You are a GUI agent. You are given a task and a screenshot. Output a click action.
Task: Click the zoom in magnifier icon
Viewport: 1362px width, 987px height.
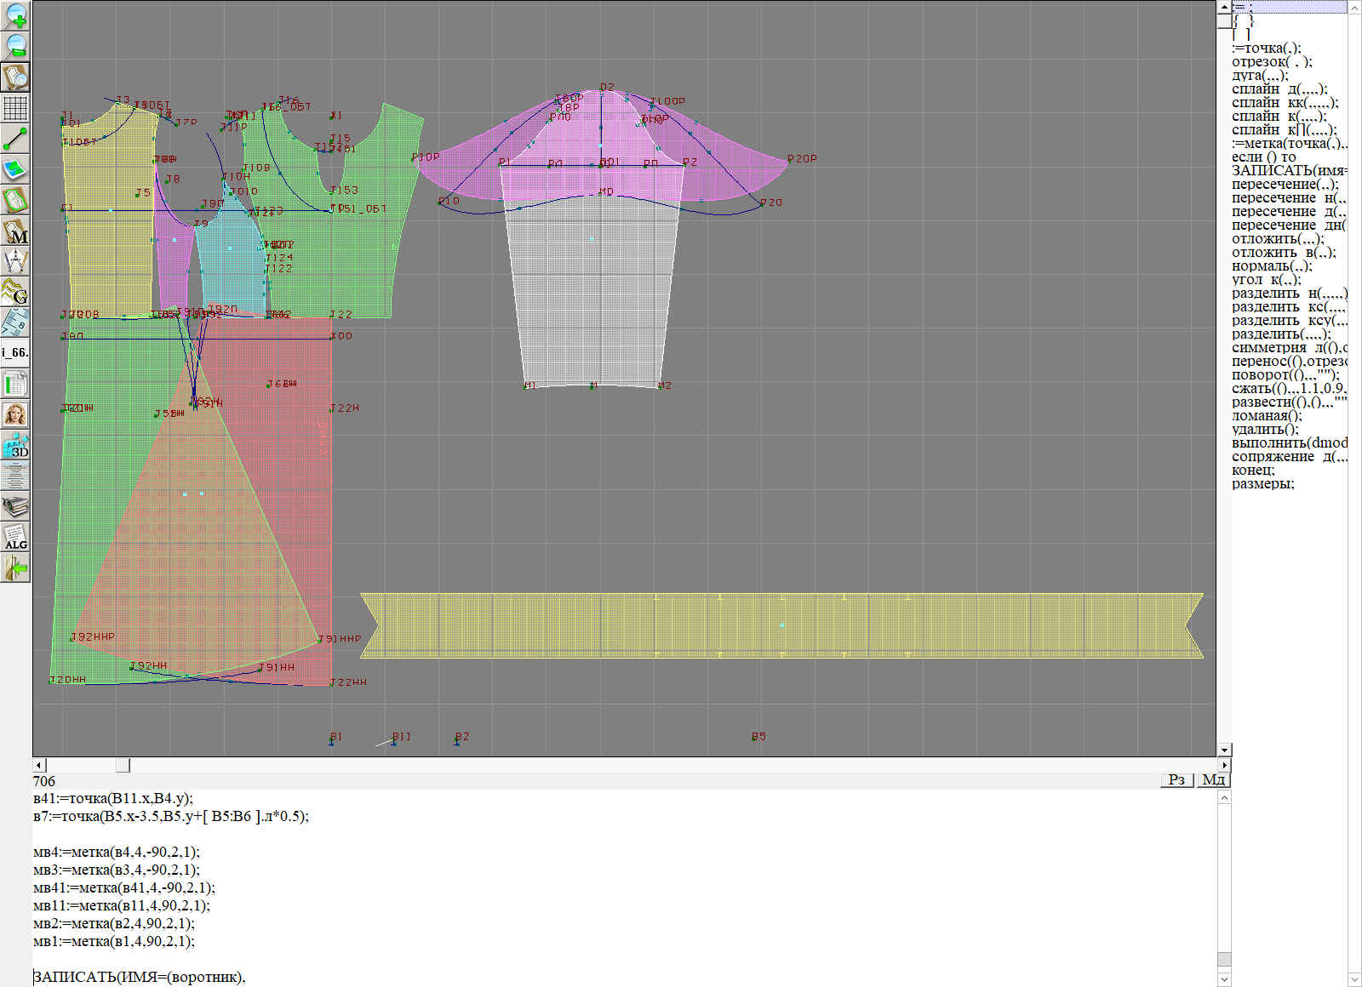[15, 16]
